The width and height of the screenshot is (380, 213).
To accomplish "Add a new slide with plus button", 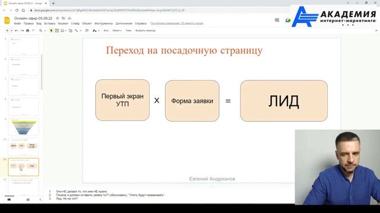I will 7,31.
